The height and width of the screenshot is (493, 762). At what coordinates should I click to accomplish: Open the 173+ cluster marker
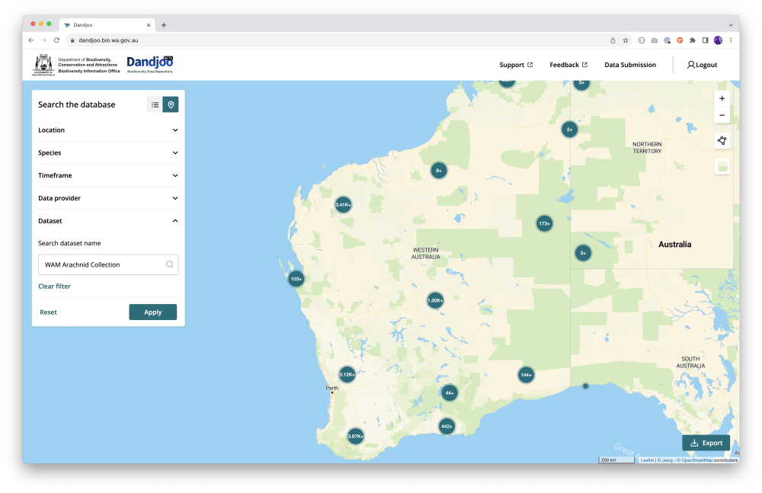[544, 224]
